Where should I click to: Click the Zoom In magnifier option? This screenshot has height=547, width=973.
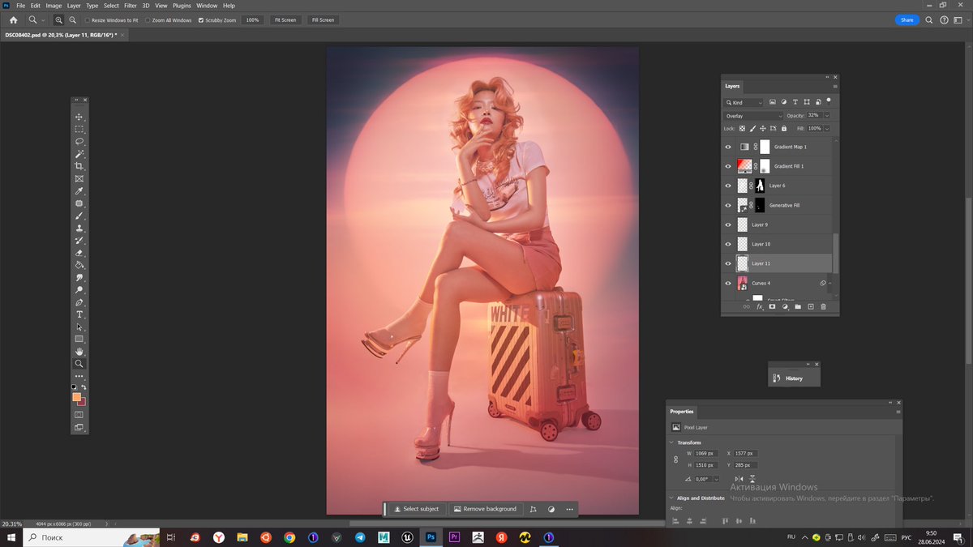pos(59,19)
